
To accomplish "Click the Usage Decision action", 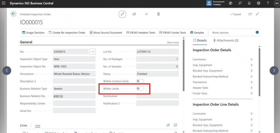I will tap(33, 33).
